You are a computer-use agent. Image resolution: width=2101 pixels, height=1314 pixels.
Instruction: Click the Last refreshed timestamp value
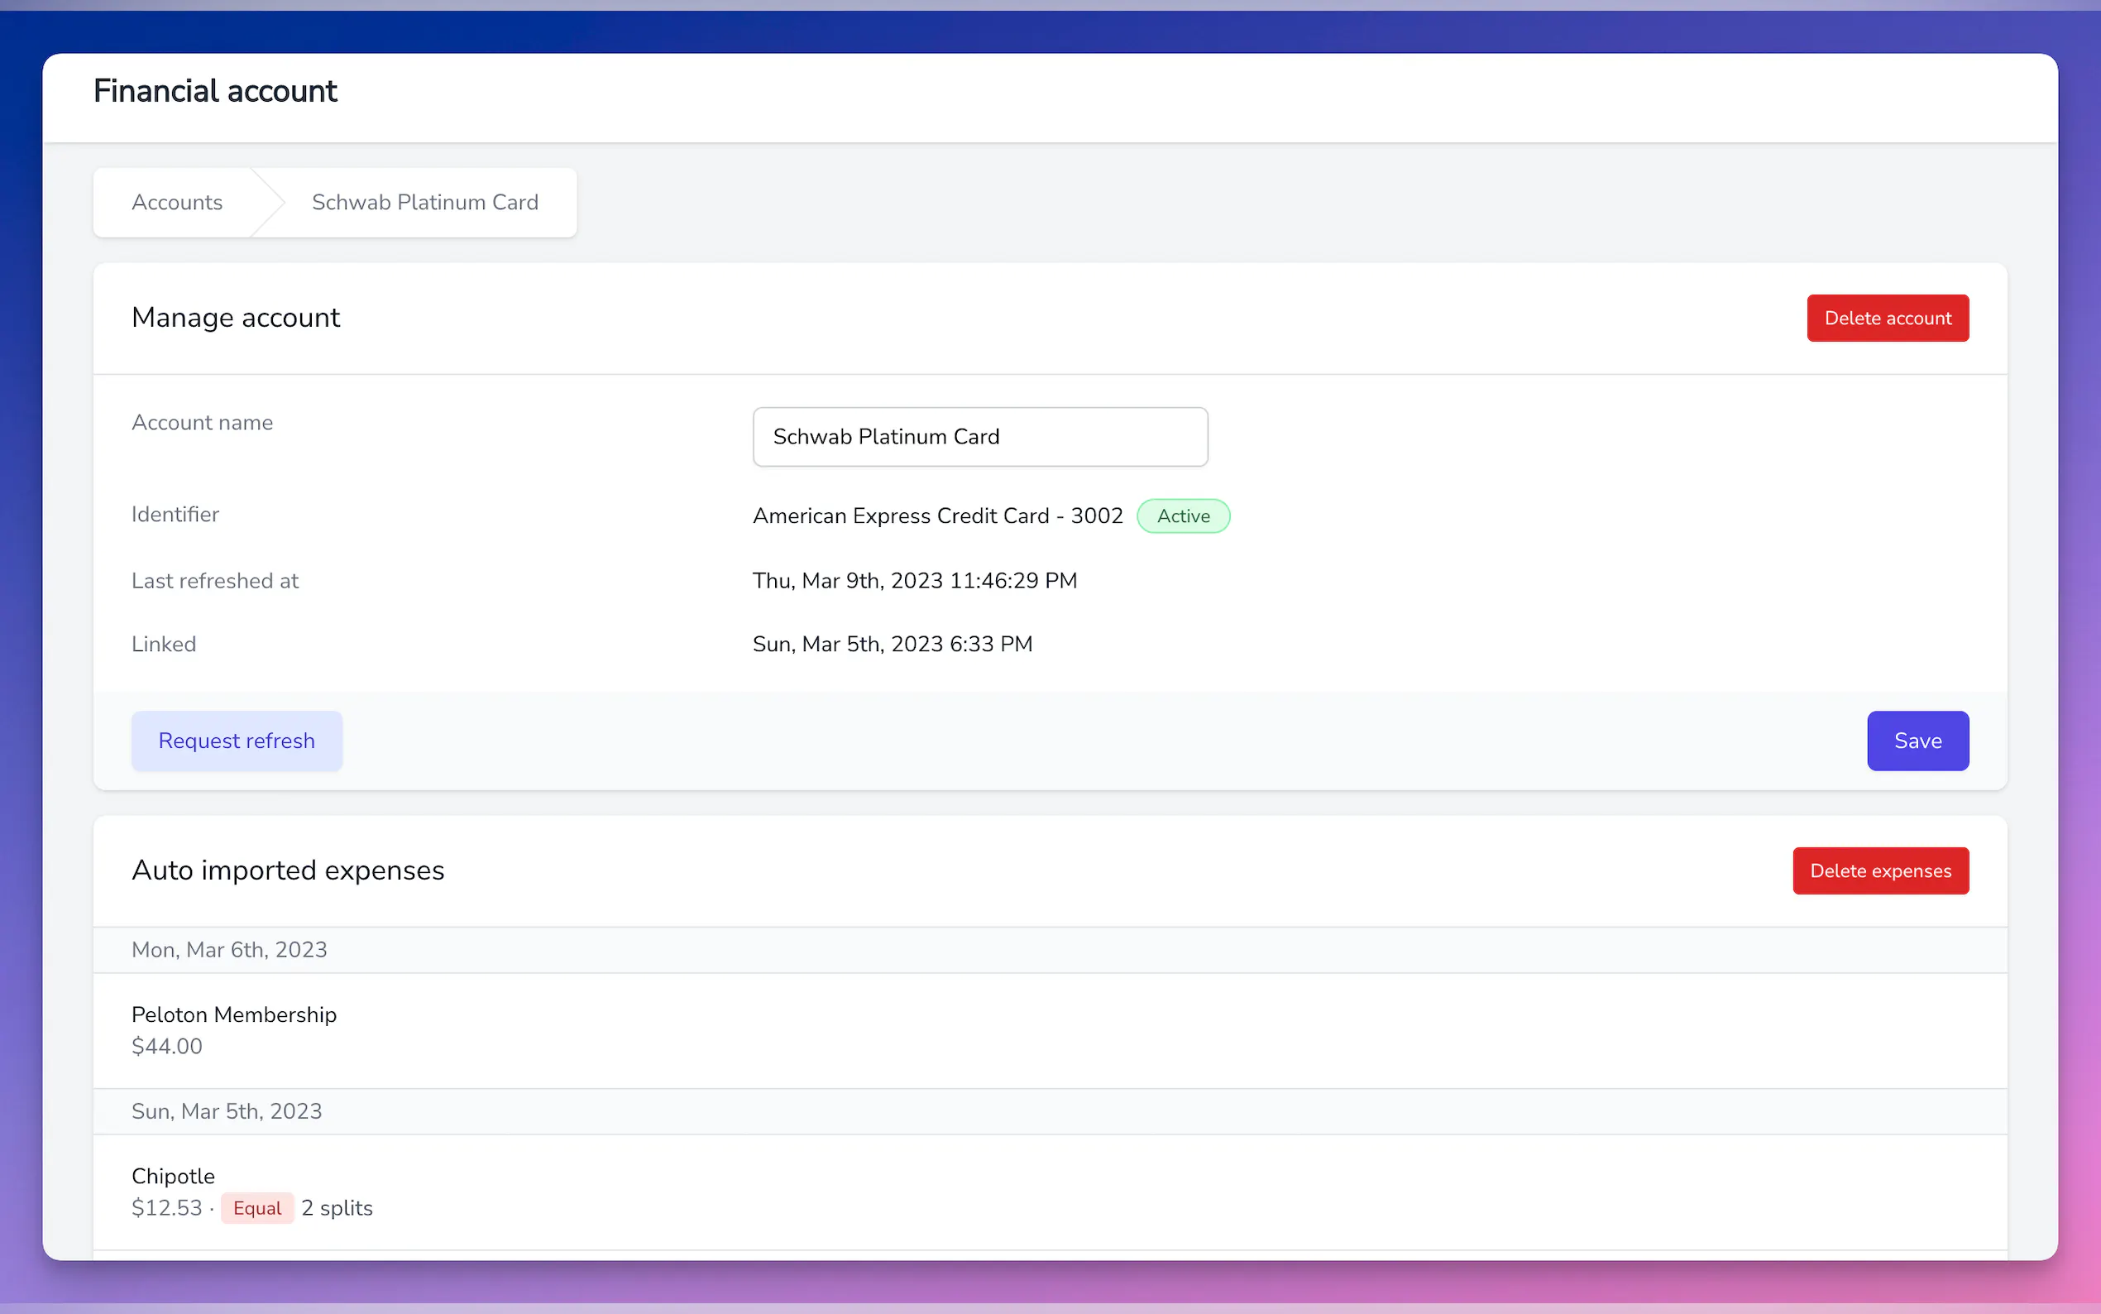pos(915,581)
